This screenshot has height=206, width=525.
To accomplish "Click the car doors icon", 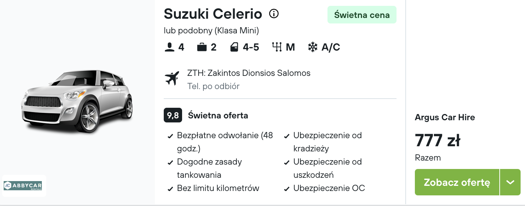I will (234, 47).
